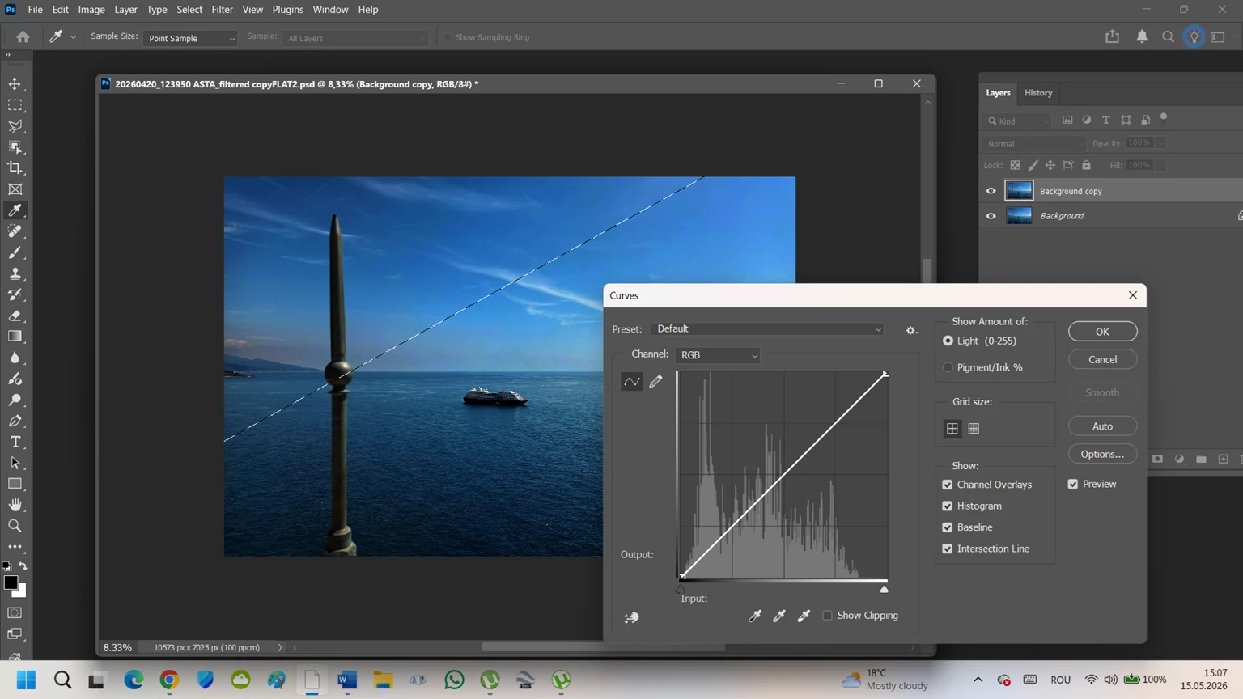Open the Filter menu
Screen dimensions: 1243x699
pyautogui.click(x=222, y=10)
